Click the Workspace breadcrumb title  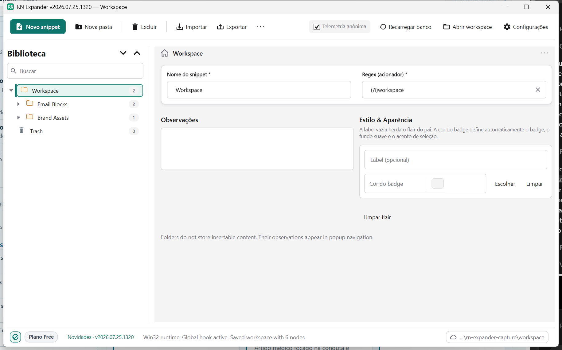click(x=188, y=53)
